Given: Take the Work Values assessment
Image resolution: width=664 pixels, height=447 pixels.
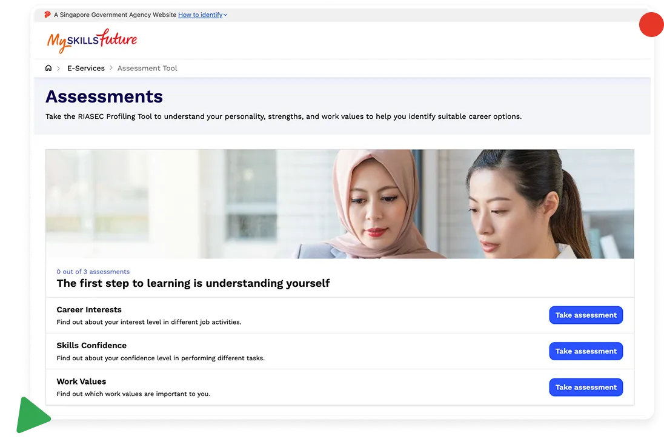Looking at the screenshot, I should click(586, 387).
